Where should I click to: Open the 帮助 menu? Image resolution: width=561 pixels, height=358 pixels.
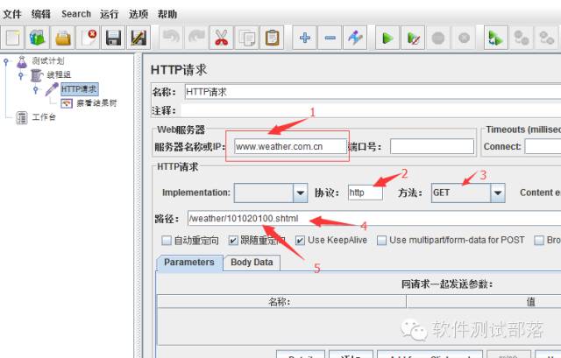click(x=167, y=14)
